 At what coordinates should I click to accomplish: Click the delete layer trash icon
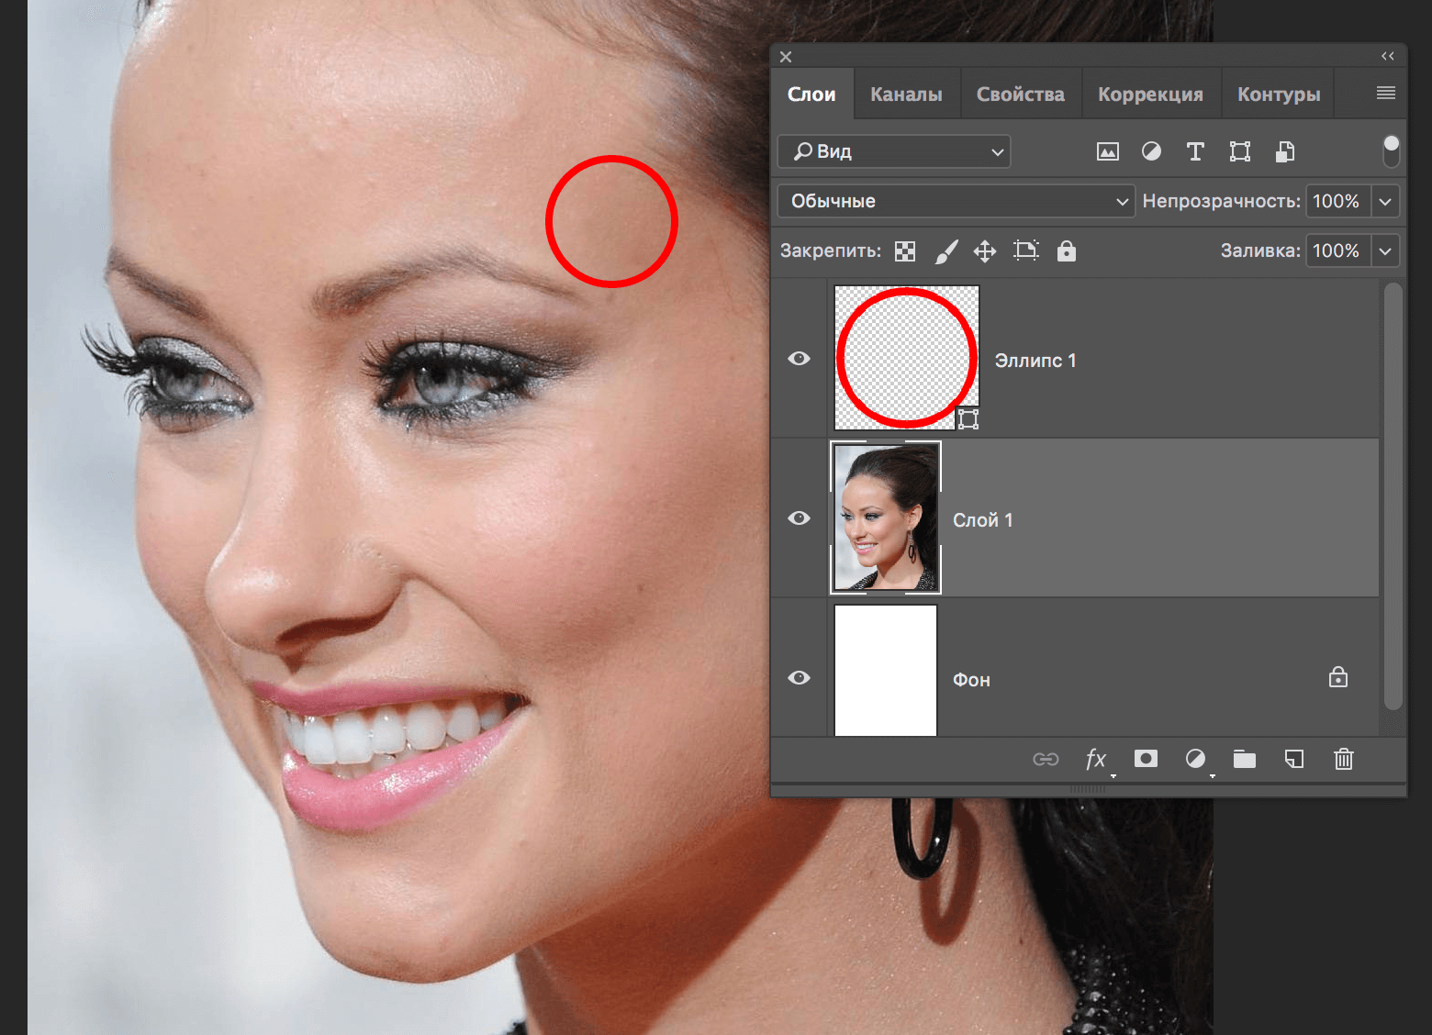click(1343, 759)
